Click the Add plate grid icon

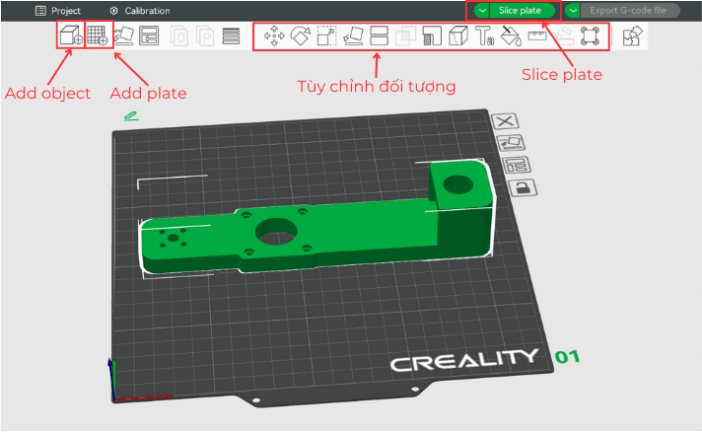pyautogui.click(x=98, y=36)
